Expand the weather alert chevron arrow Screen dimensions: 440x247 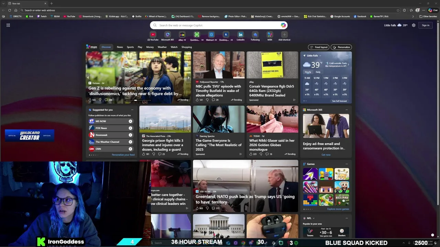click(348, 64)
